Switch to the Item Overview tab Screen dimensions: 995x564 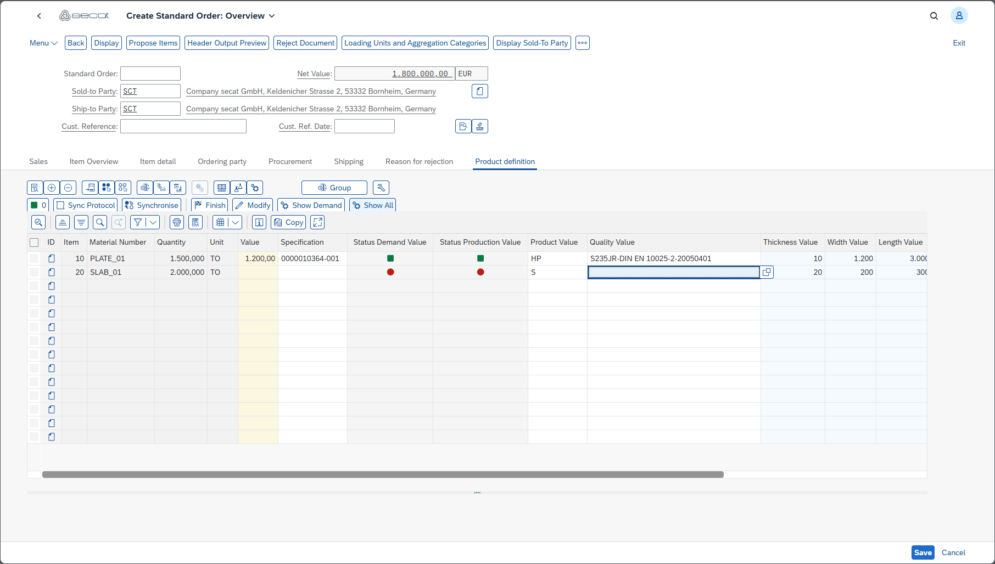[x=94, y=161]
